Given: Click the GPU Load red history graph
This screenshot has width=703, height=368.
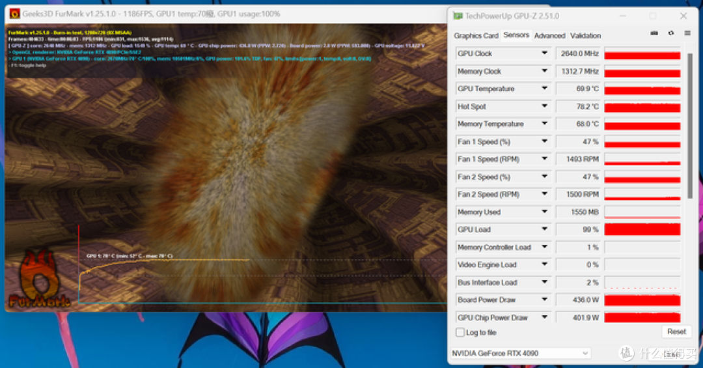Looking at the screenshot, I should coord(642,229).
